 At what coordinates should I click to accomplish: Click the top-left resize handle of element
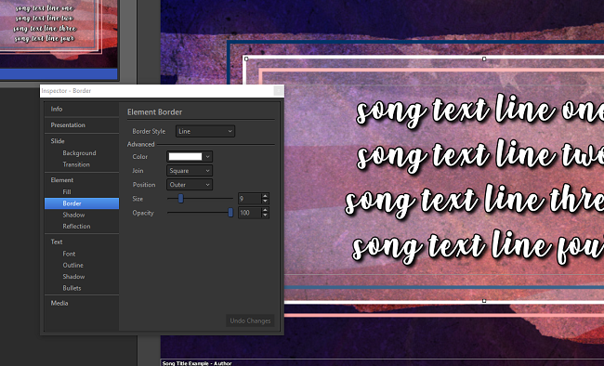pos(246,59)
